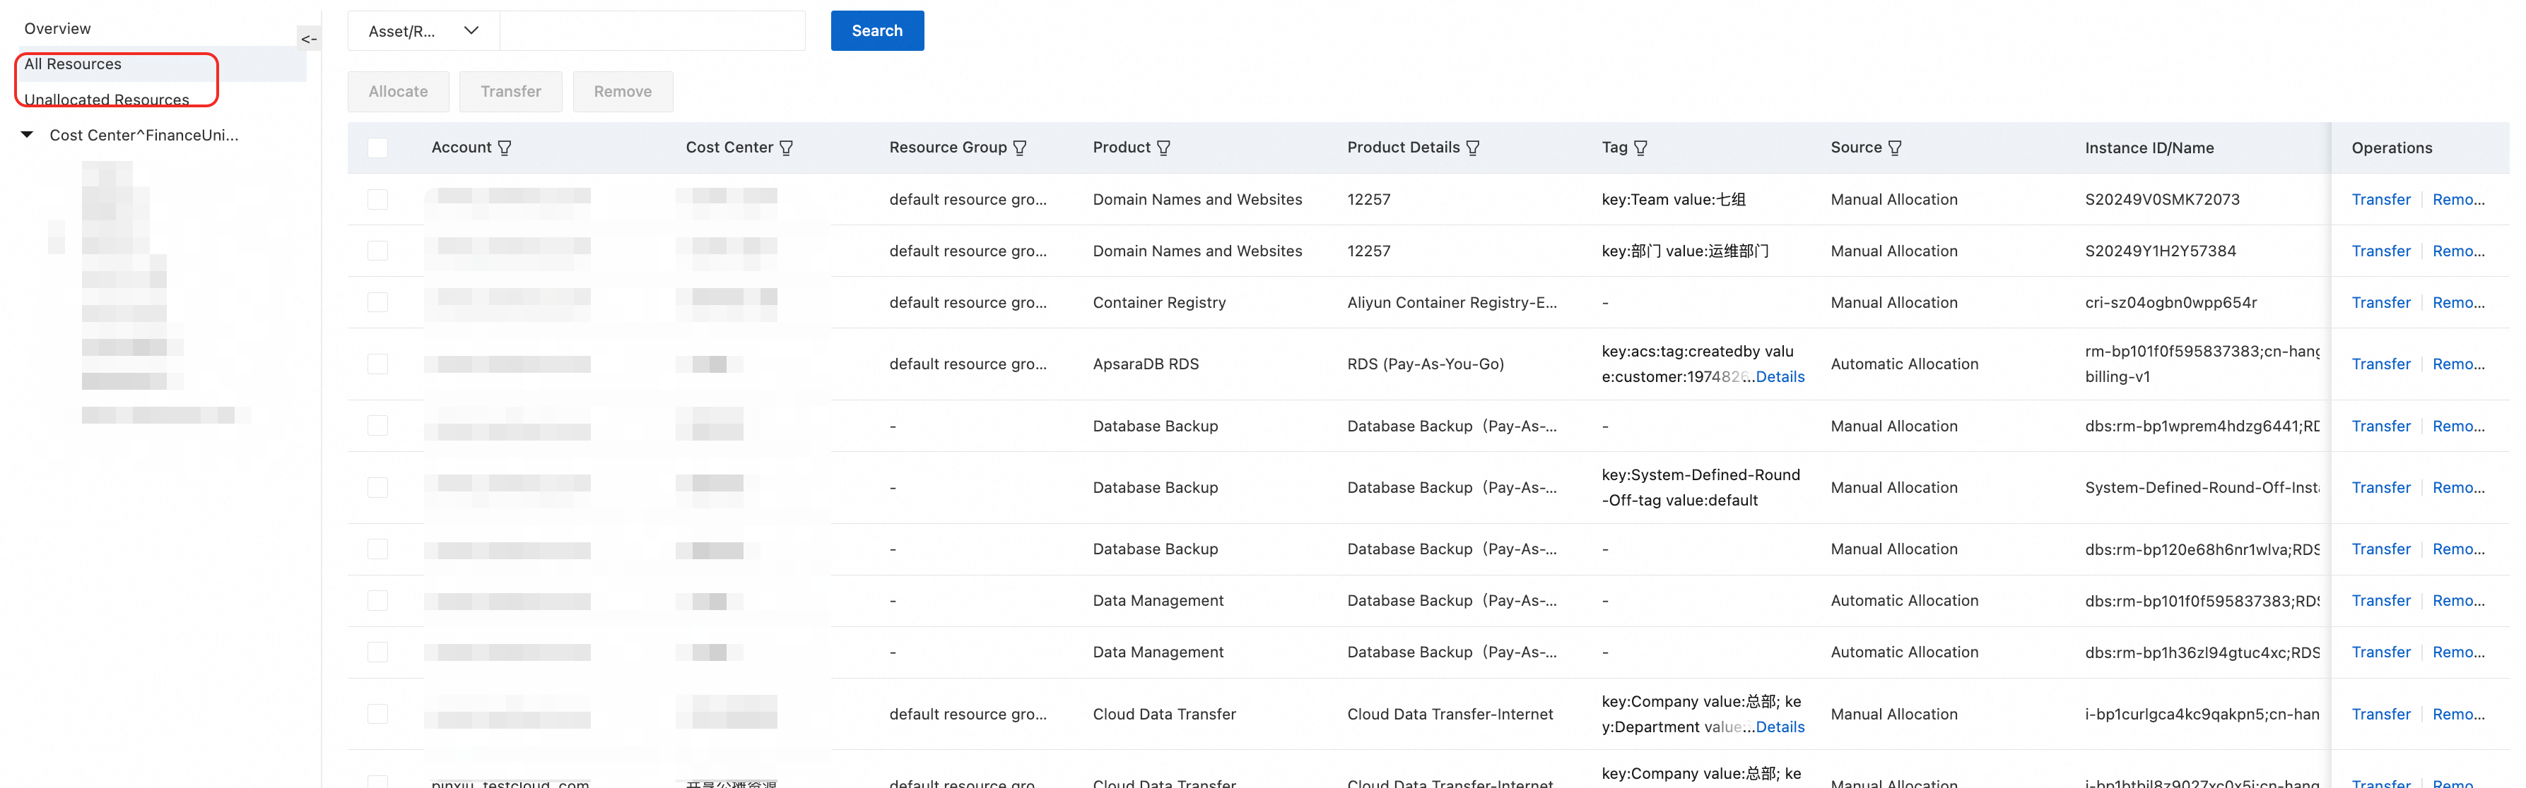Click the Tag column filter icon
Viewport: 2526px width, 788px height.
click(1640, 148)
